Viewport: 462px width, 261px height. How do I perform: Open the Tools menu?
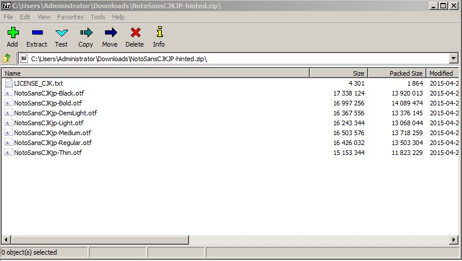click(98, 17)
